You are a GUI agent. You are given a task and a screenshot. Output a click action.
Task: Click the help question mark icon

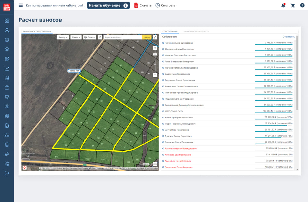coord(302,5)
